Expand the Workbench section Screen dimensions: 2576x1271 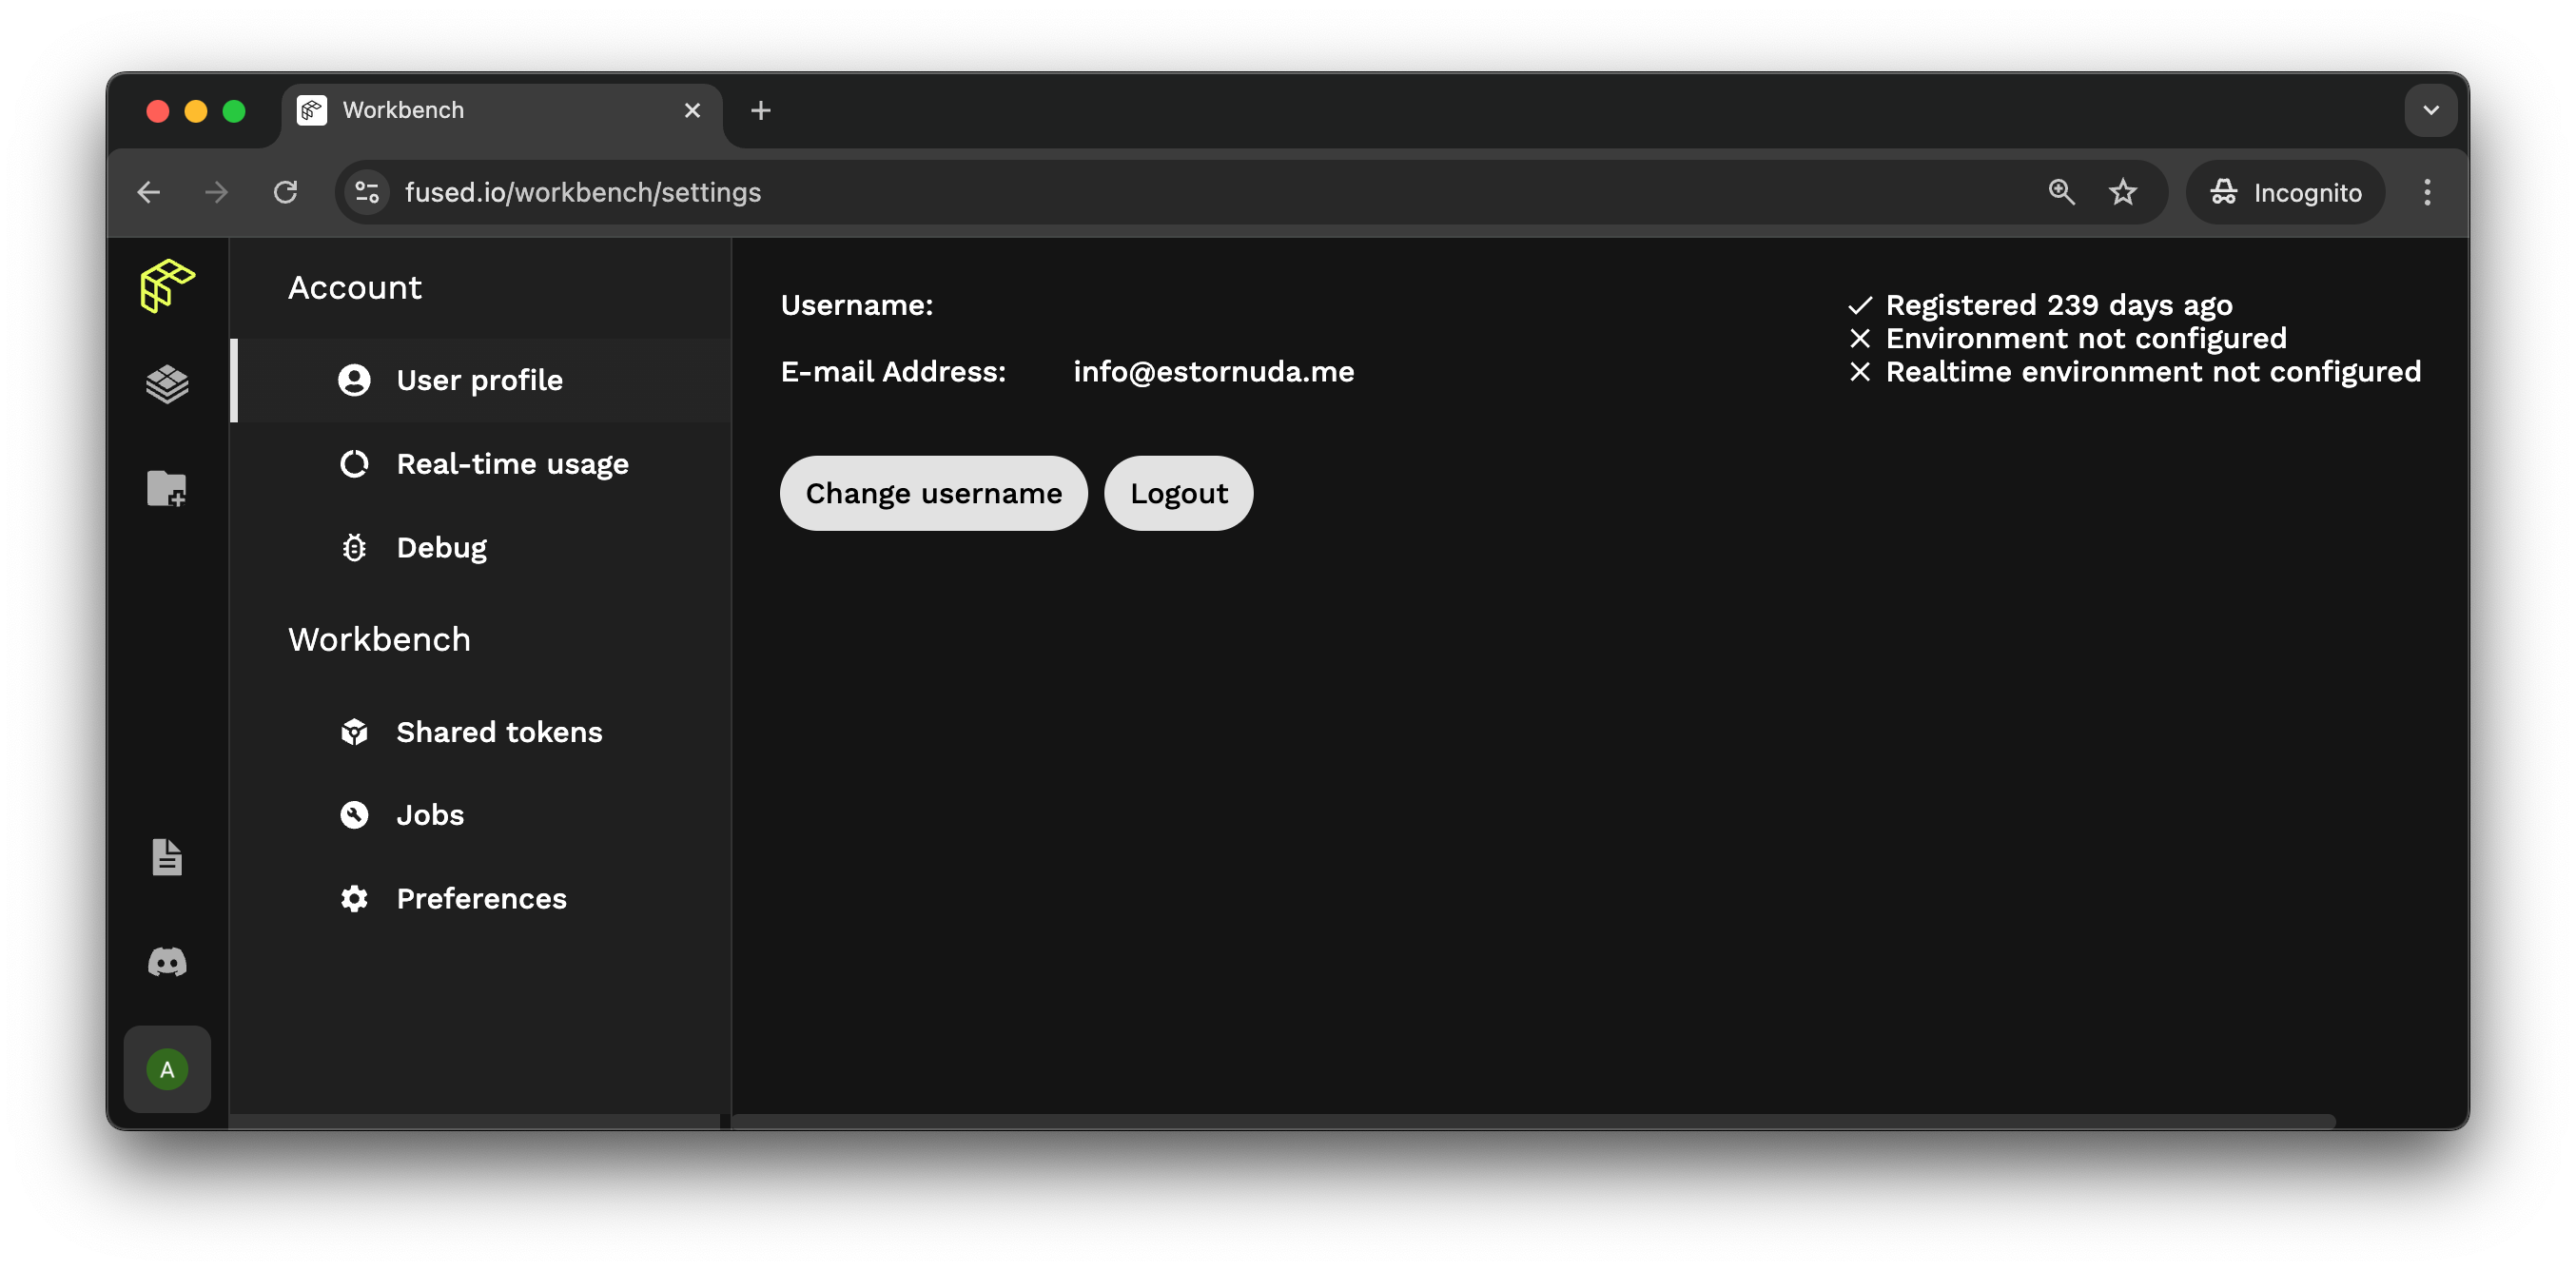click(x=378, y=638)
